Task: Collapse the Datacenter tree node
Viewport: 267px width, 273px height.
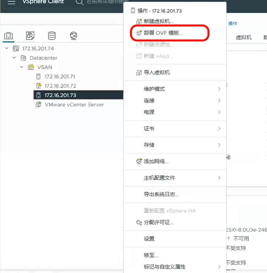Action: click(x=14, y=58)
